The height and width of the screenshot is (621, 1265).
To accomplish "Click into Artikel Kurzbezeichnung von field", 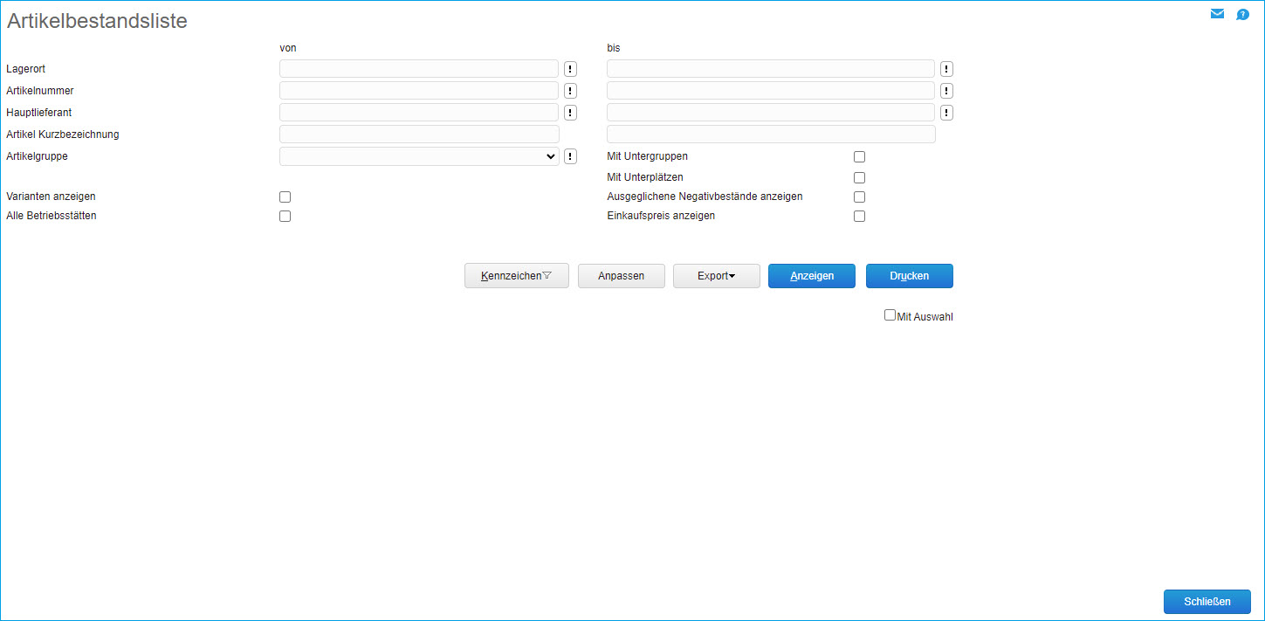I will pos(419,135).
